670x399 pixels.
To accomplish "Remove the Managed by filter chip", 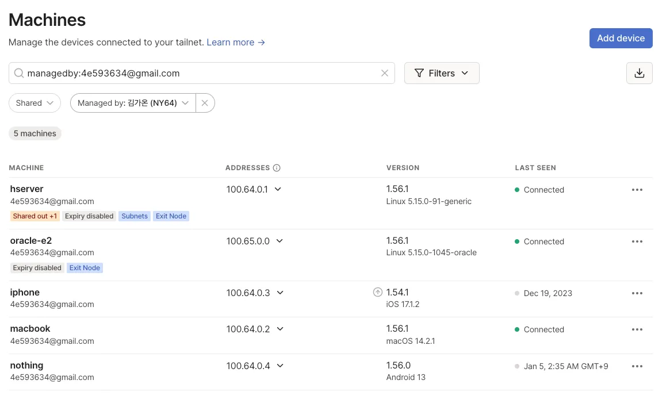I will 205,103.
